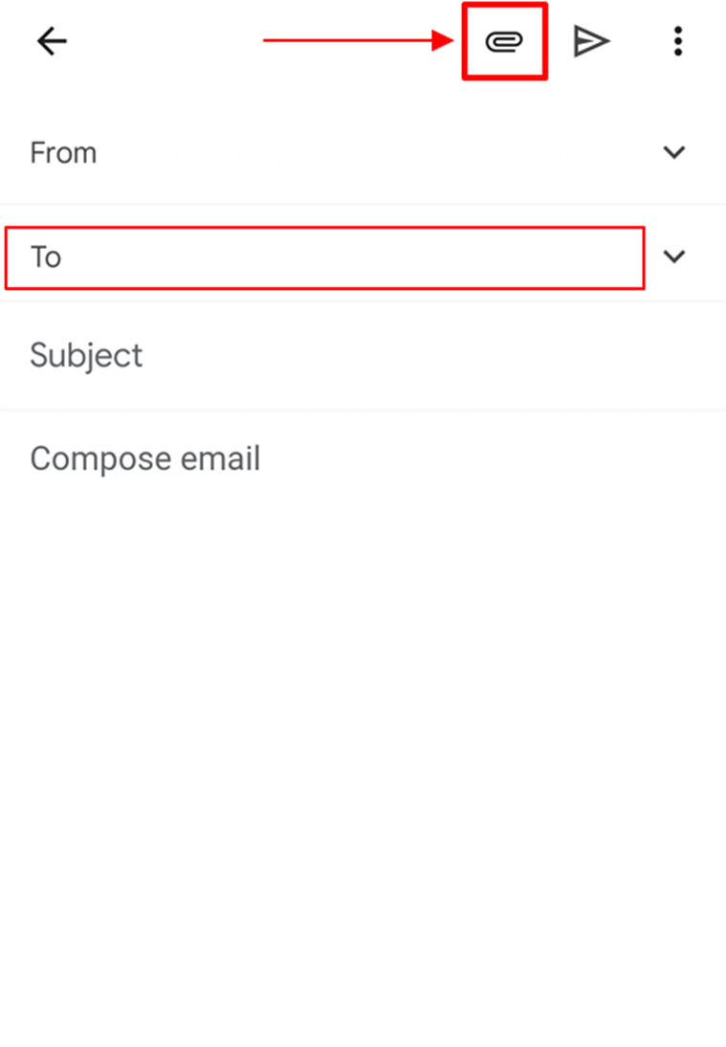Tap the sender address in the From row
Screen dimensions: 726x1047
point(373,153)
